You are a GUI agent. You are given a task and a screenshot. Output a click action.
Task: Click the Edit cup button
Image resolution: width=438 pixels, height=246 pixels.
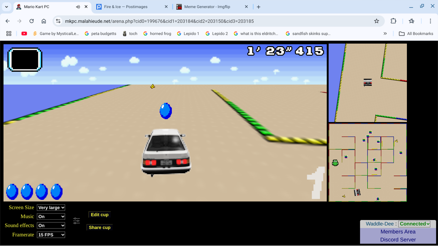[100, 215]
